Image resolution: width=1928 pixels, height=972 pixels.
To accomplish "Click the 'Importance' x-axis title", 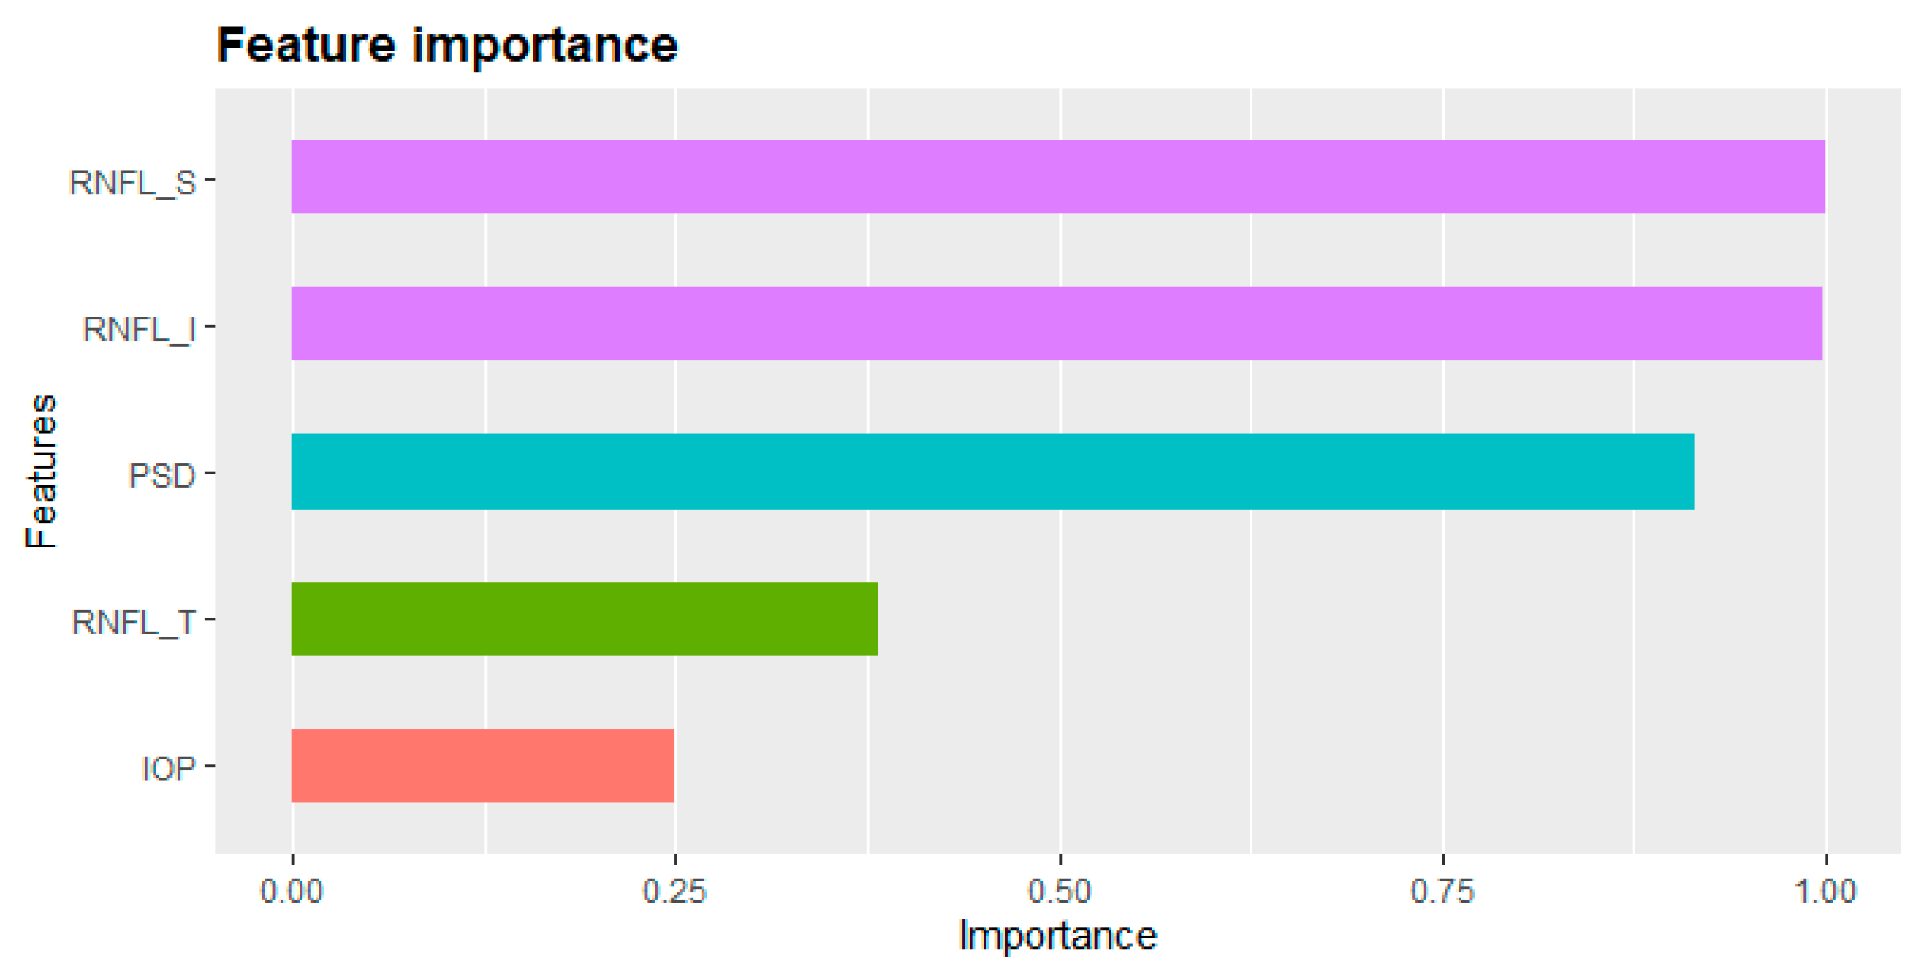I will point(1057,936).
